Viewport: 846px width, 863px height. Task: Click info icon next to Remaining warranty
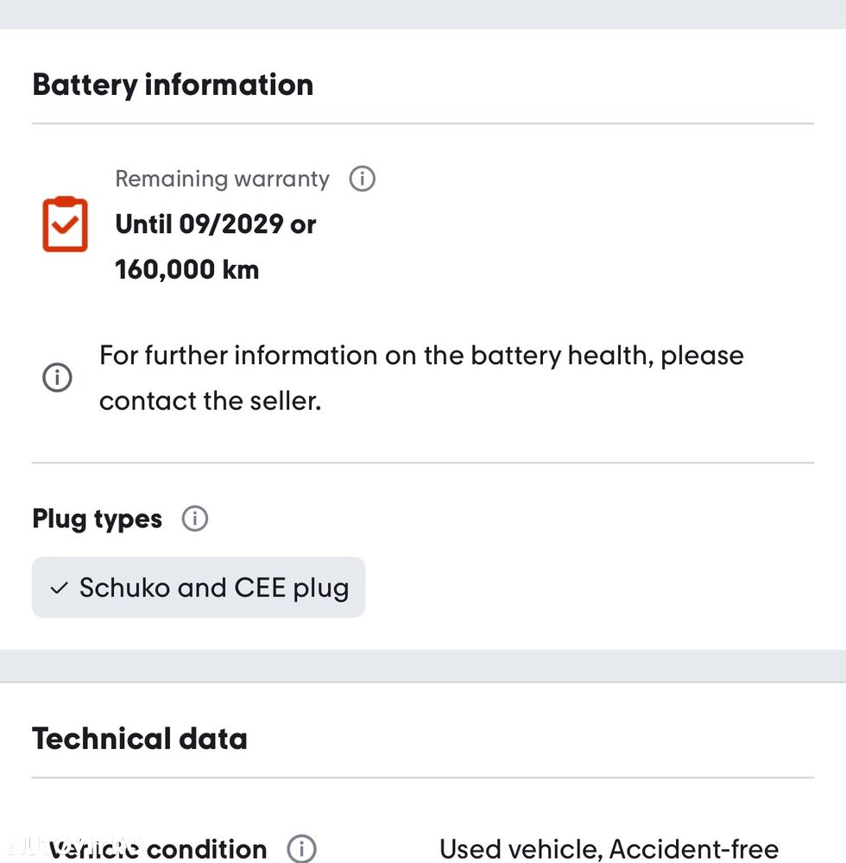click(363, 180)
